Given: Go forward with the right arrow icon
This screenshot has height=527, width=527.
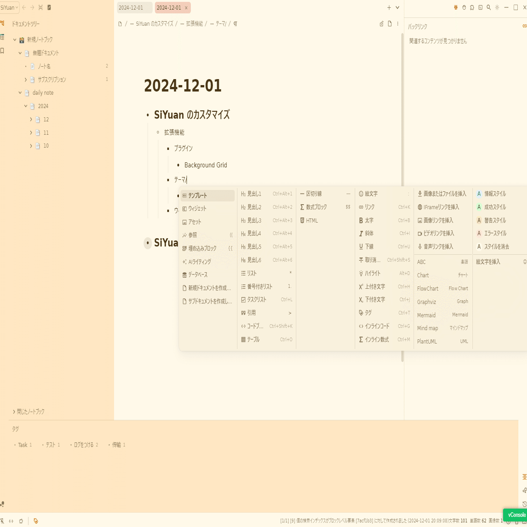Looking at the screenshot, I should pyautogui.click(x=32, y=7).
